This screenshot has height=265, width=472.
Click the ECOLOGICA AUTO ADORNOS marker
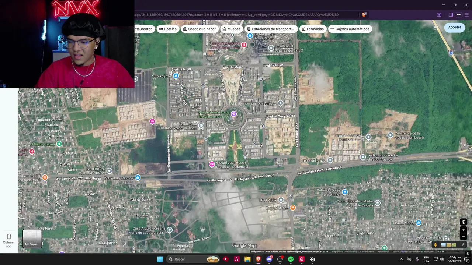pos(109,171)
